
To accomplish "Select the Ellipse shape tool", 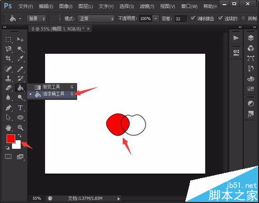I will (x=20, y=118).
